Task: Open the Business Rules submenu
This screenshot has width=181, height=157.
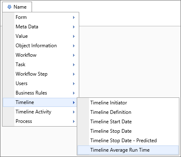Action: tap(41, 93)
